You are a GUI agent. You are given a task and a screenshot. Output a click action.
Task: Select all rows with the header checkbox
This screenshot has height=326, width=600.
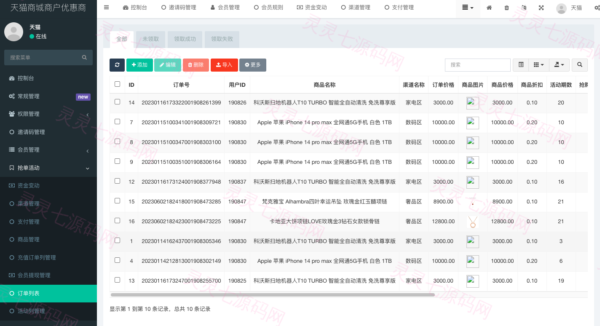click(x=117, y=84)
